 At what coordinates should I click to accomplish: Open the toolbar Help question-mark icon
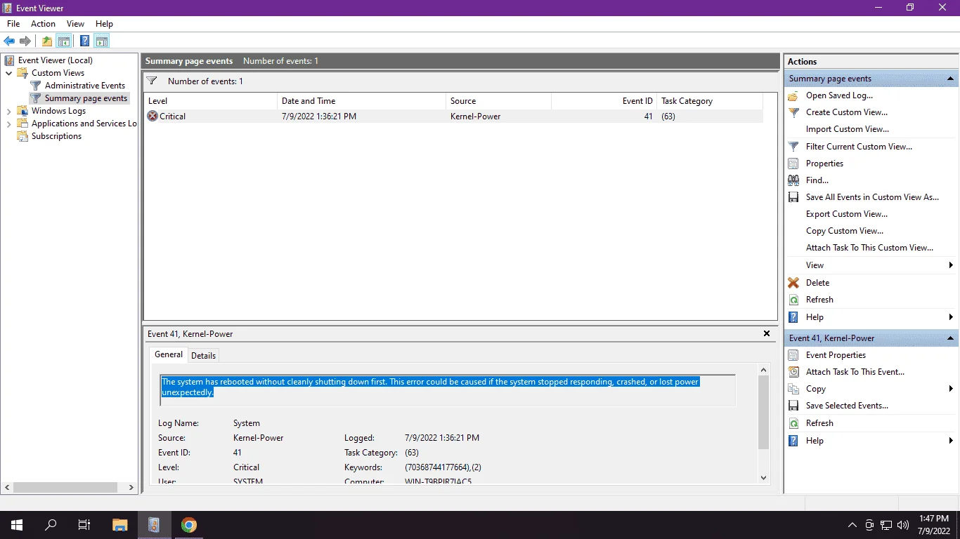tap(84, 41)
